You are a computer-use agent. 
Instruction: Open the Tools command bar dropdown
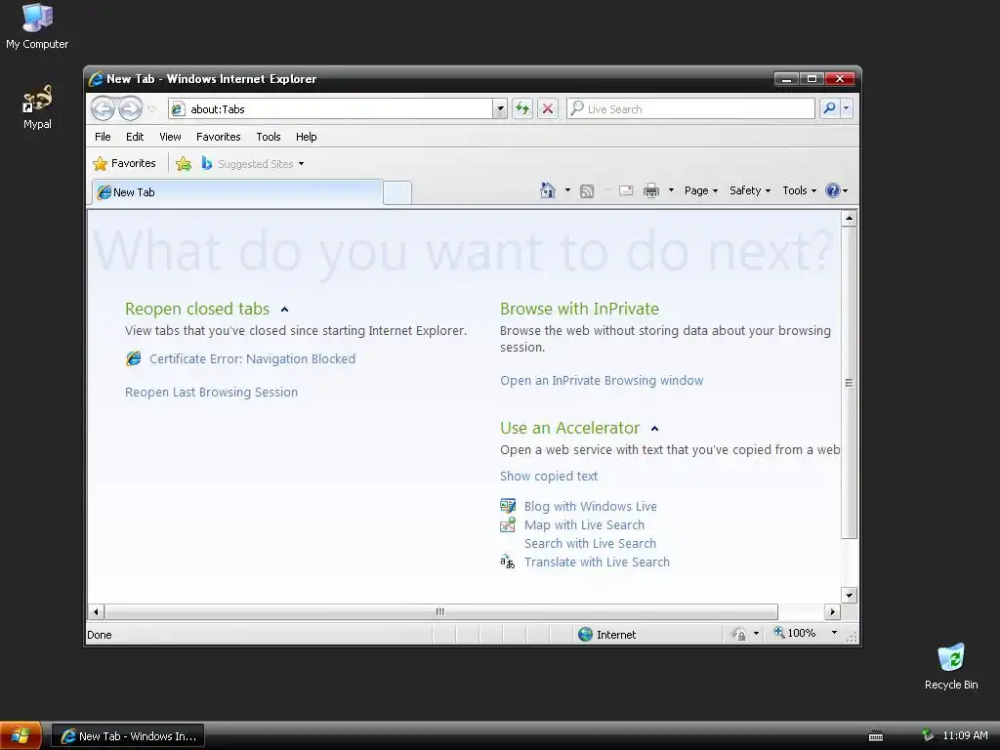[799, 190]
